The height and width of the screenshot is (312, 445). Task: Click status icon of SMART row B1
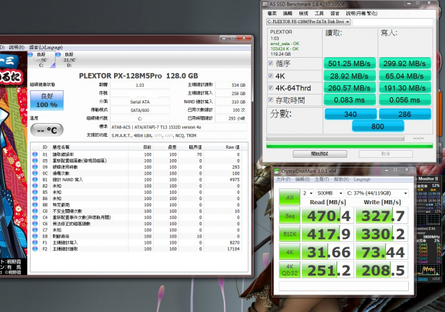click(x=35, y=179)
